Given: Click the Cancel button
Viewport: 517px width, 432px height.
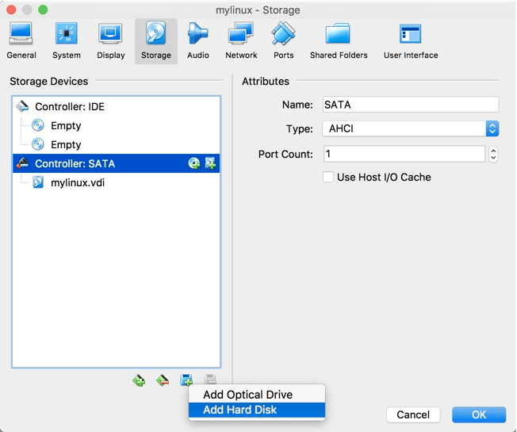Looking at the screenshot, I should [x=413, y=415].
